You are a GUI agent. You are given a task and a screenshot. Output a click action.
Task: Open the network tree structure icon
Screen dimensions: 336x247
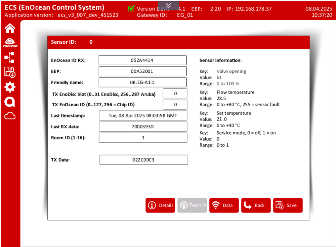(10, 58)
